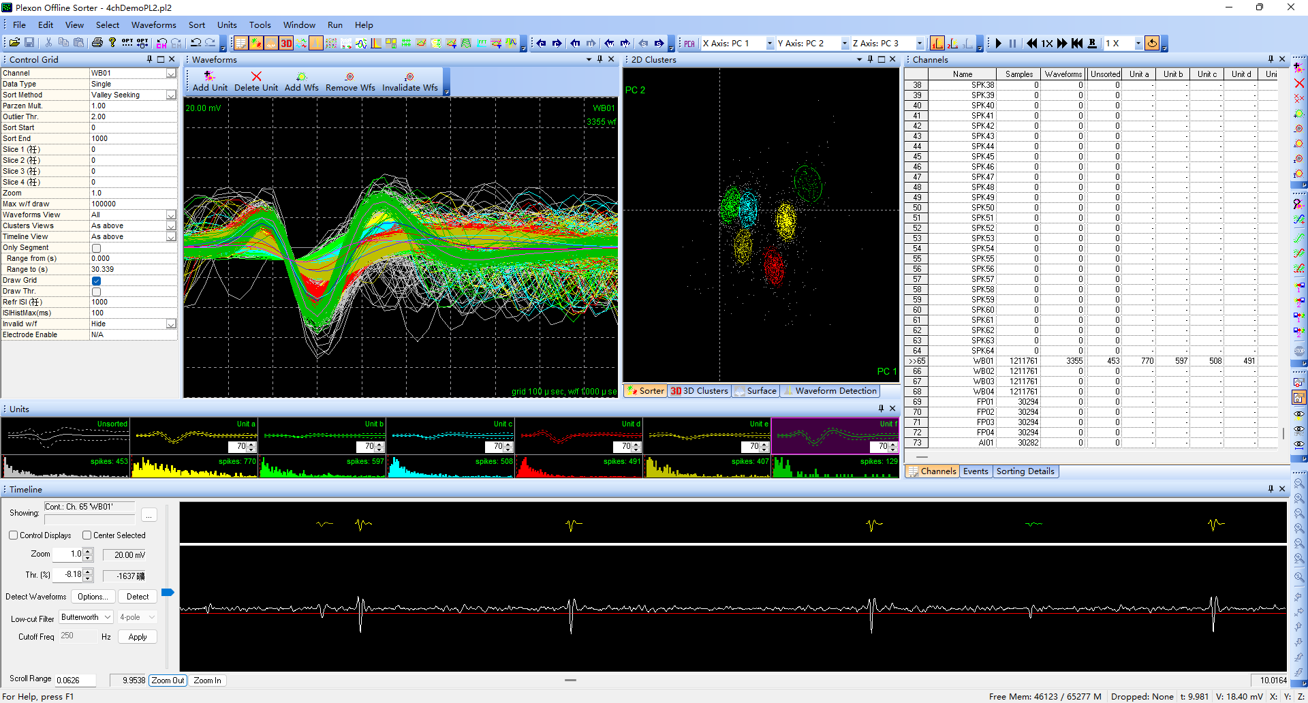Click the previous channel blue arrow icon
Screen dimensions: 1308x703
542,44
